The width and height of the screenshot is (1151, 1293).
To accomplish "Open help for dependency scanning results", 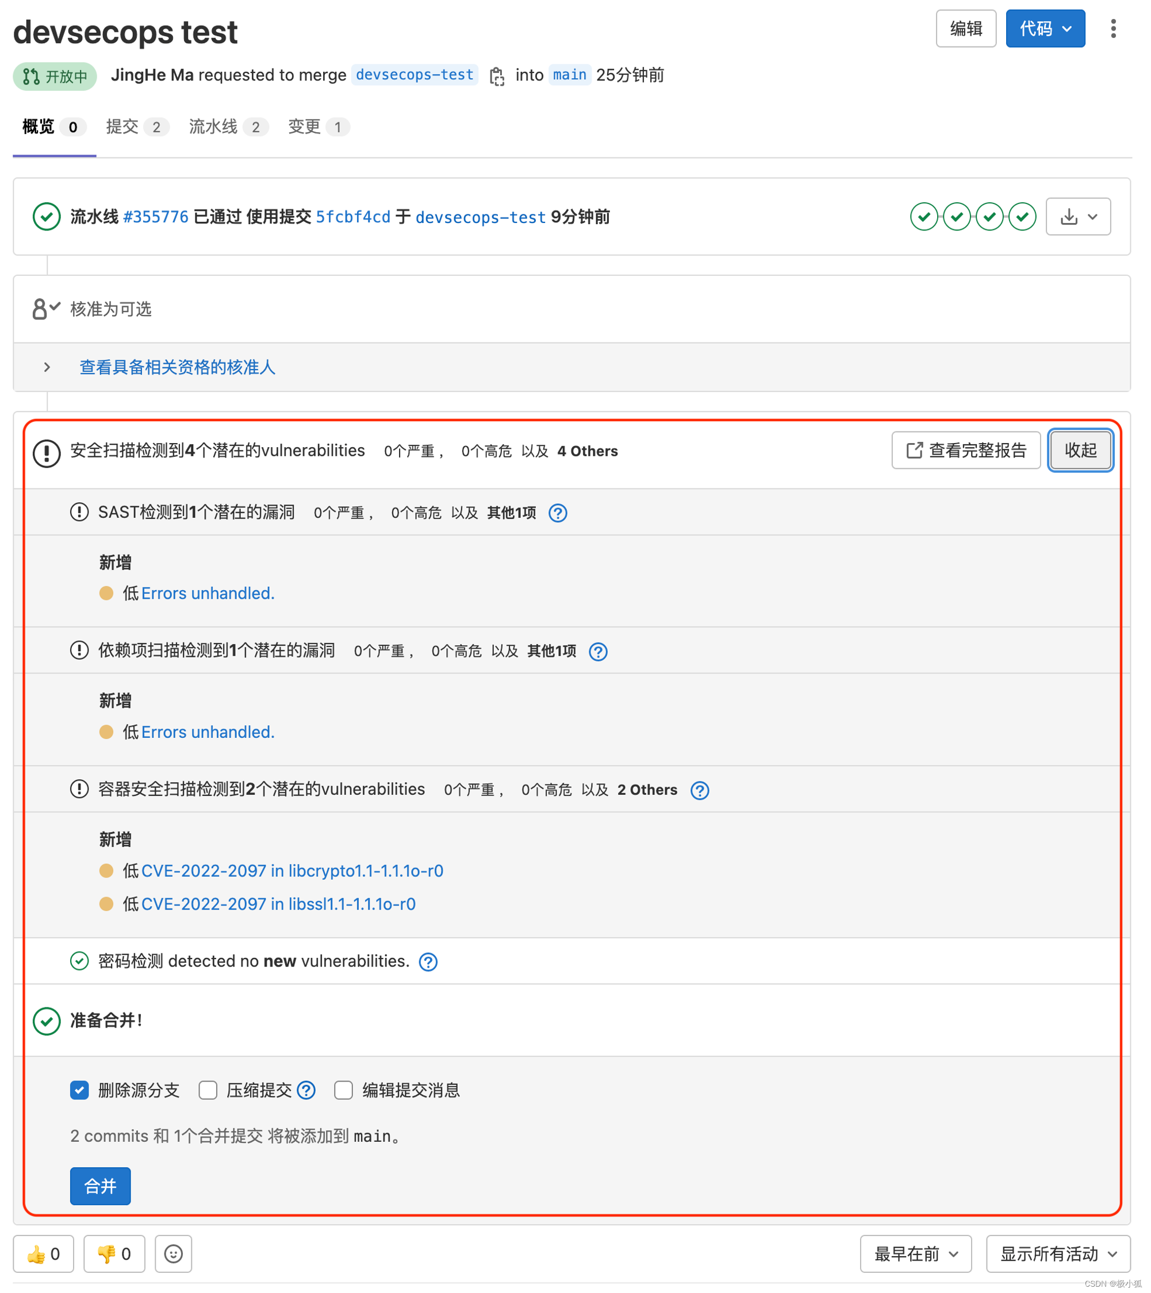I will coord(598,651).
